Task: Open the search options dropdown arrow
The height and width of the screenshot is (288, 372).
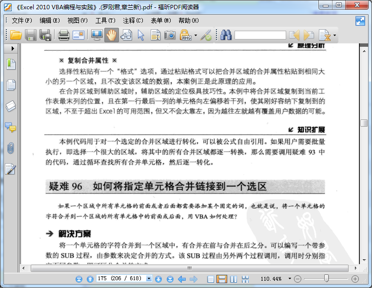Action: (335, 35)
